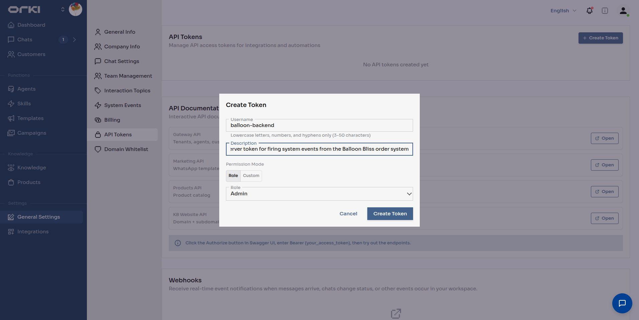This screenshot has width=639, height=320.
Task: Open Knowledge section
Action: [32, 168]
